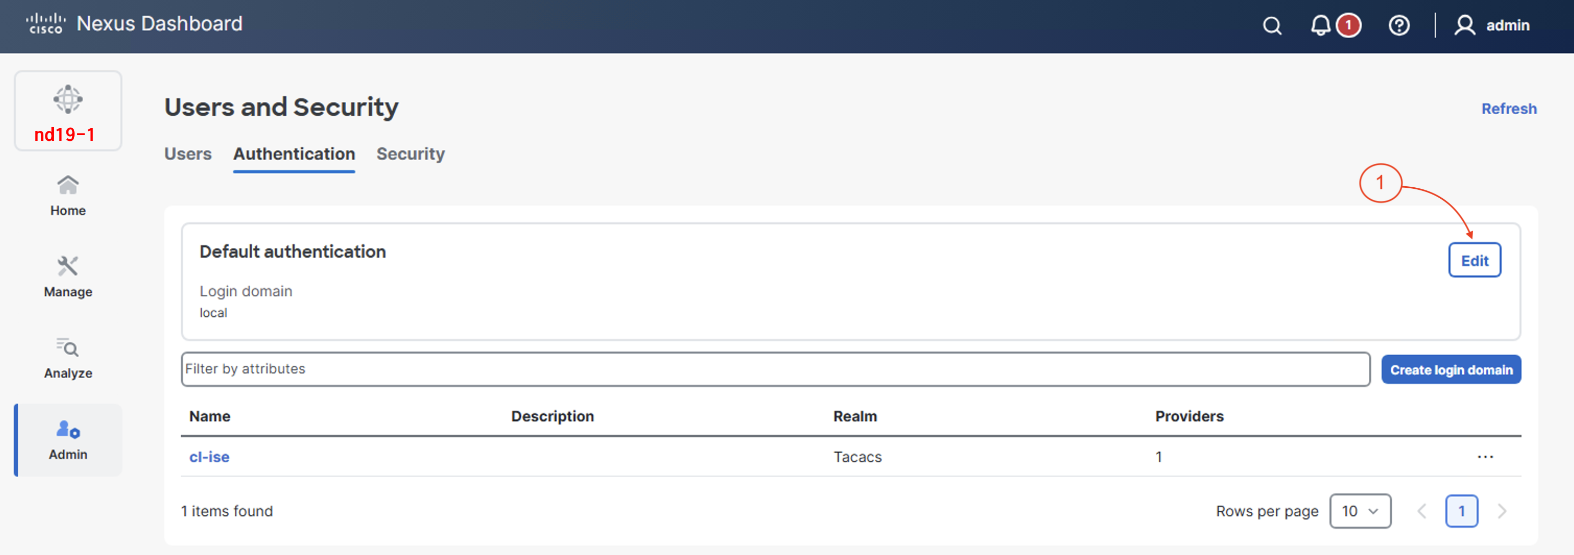The height and width of the screenshot is (555, 1574).
Task: Select the Admin sidebar item
Action: [x=68, y=440]
